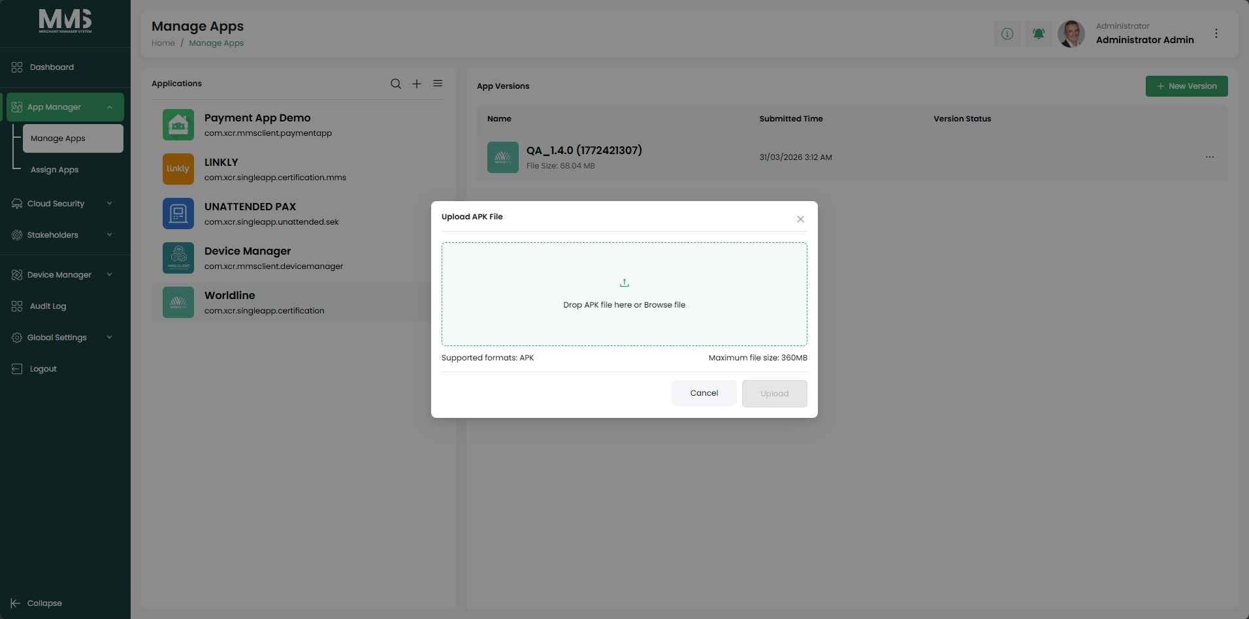Viewport: 1249px width, 619px height.
Task: Select UNATTENDED PAX application
Action: (299, 214)
